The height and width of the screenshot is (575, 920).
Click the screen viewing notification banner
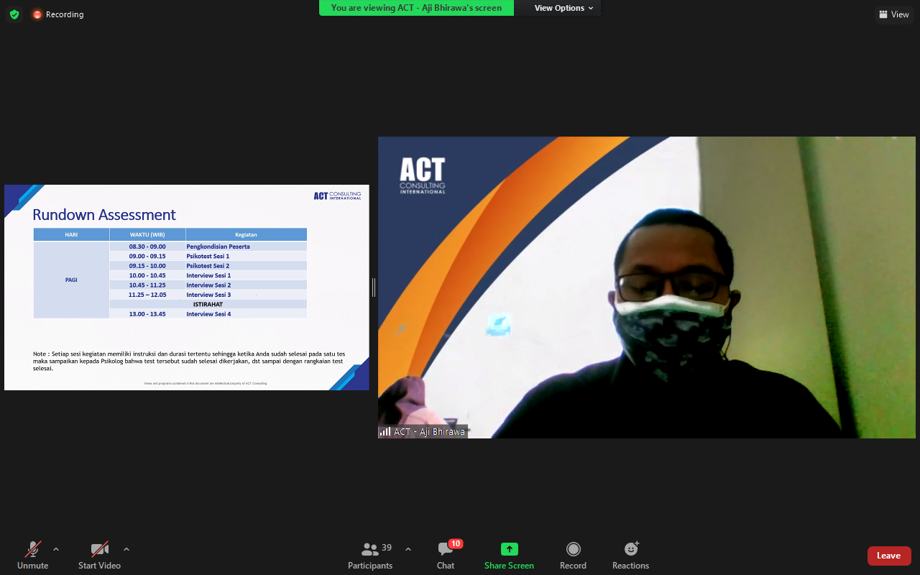coord(416,8)
